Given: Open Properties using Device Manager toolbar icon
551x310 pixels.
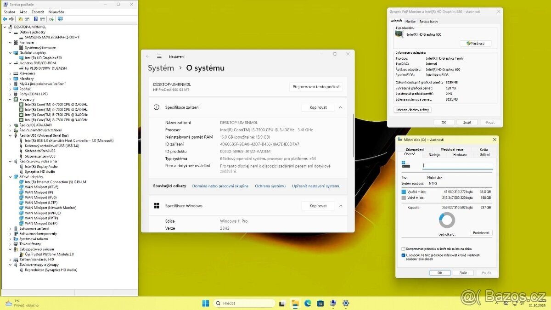Looking at the screenshot, I should point(27,19).
